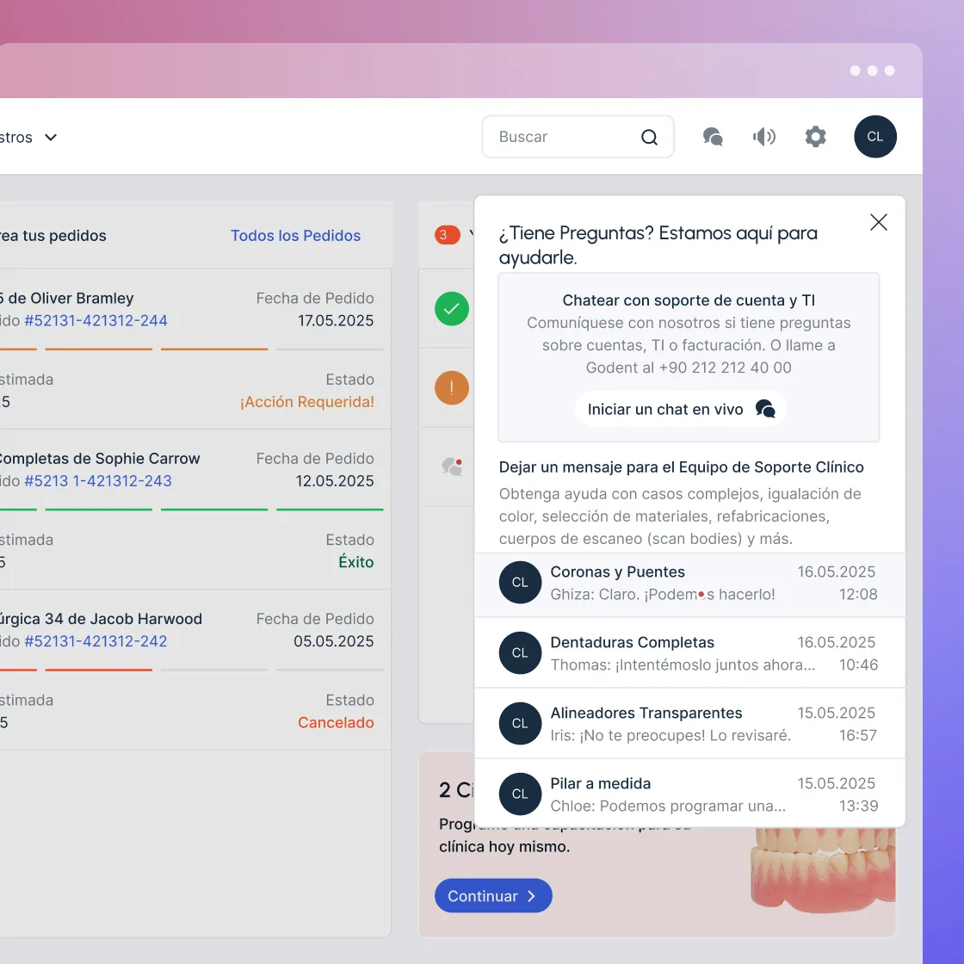Click the three-dot window menu
The height and width of the screenshot is (964, 964).
click(x=872, y=71)
